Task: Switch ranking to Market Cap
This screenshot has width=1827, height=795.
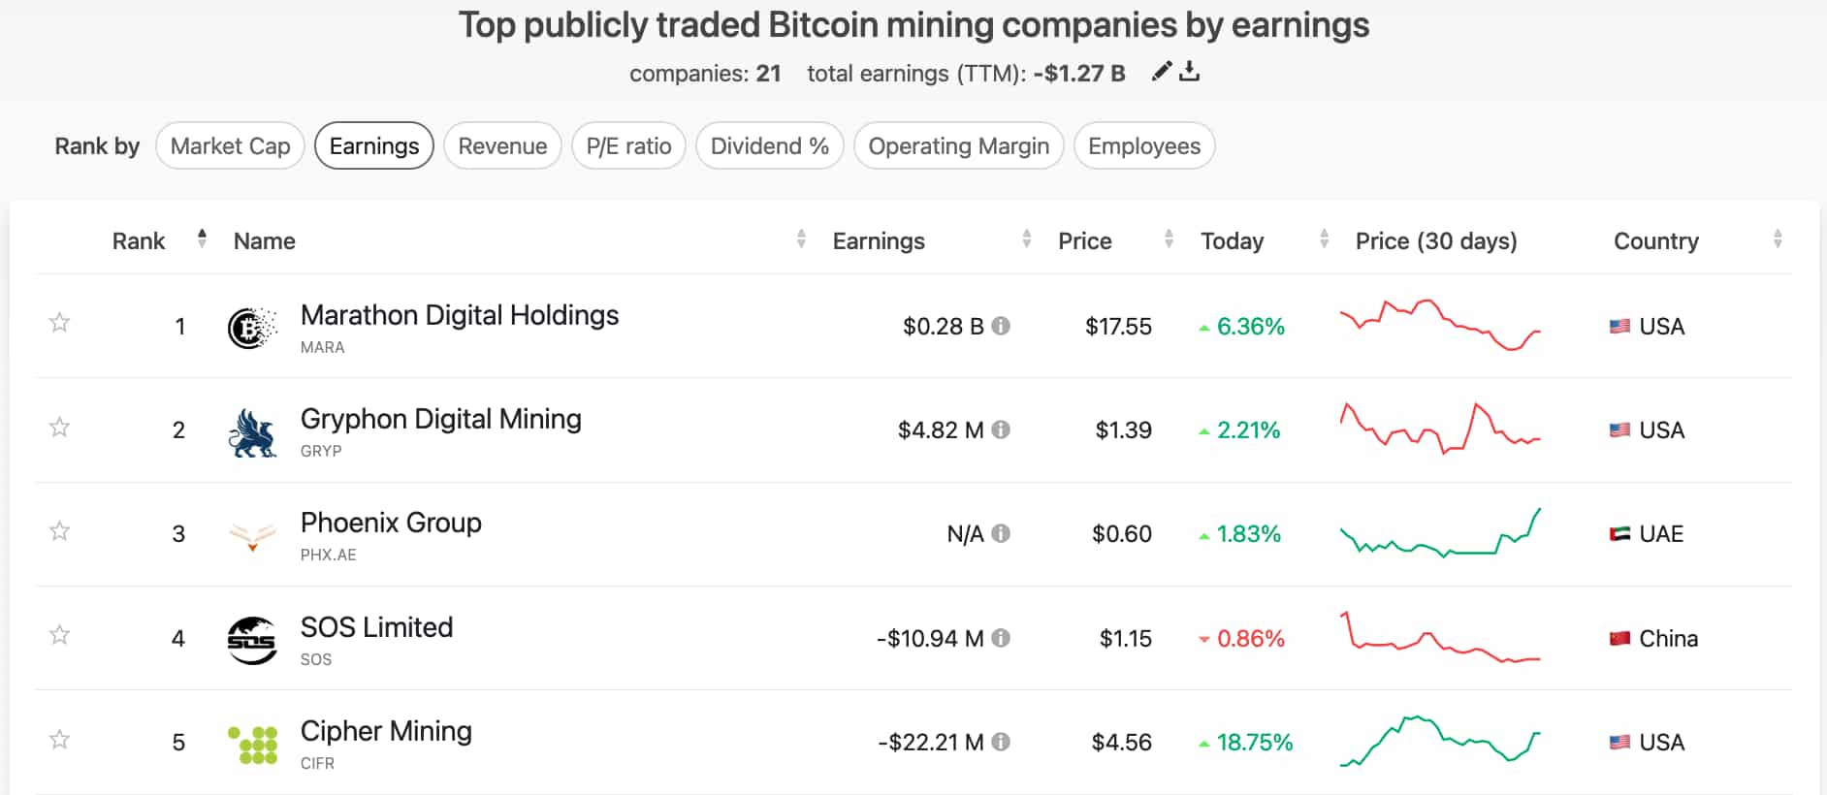Action: click(229, 145)
